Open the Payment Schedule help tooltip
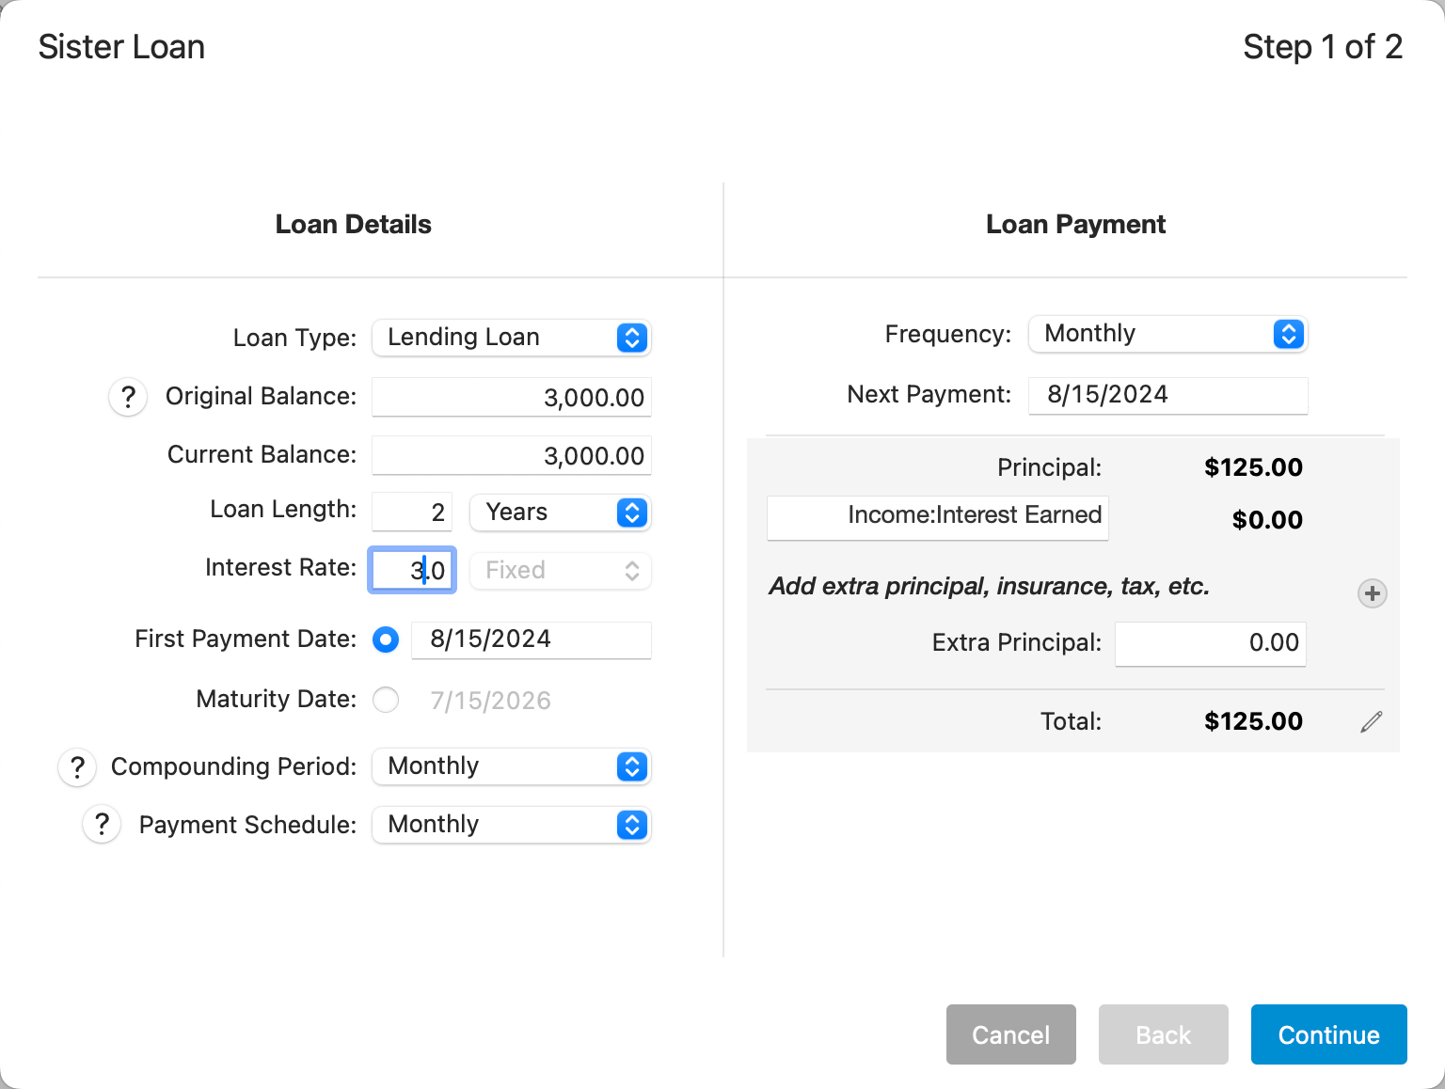This screenshot has width=1445, height=1089. point(102,825)
